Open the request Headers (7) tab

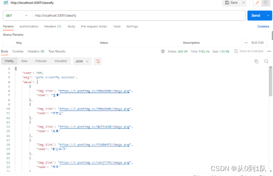[x=53, y=26]
